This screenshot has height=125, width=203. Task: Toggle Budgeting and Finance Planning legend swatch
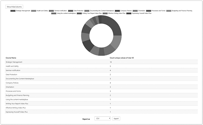tap(169, 11)
